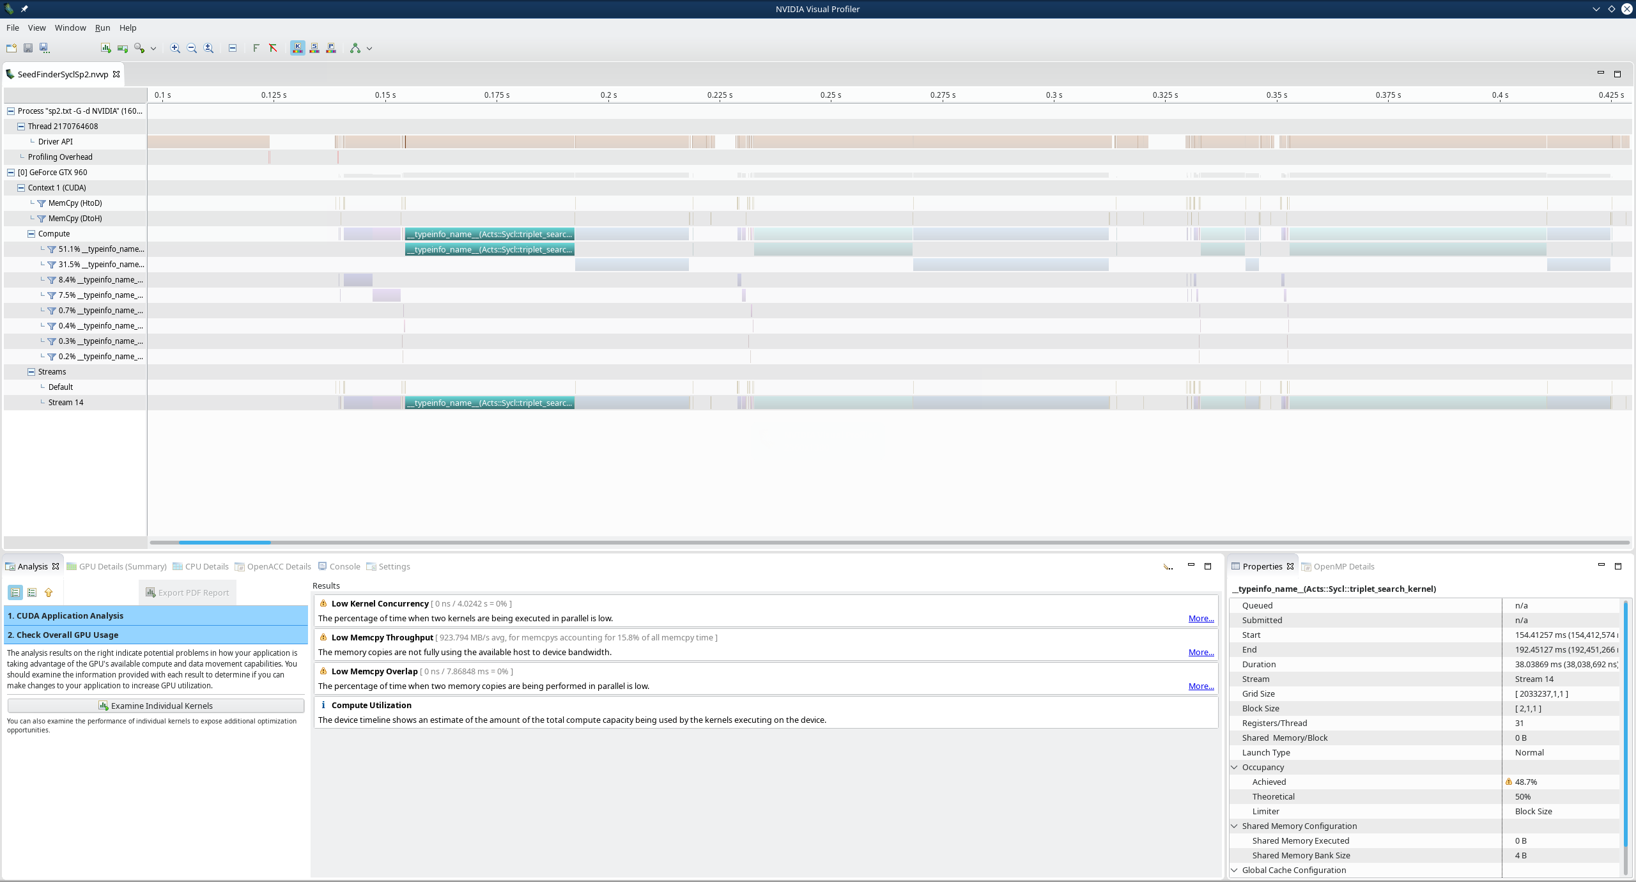Screen dimensions: 1636x882
Task: Open the Run menu
Action: coord(103,27)
